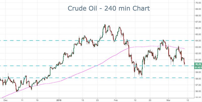Click the current price label 60.29
202x102 pixels.
[x=198, y=64]
